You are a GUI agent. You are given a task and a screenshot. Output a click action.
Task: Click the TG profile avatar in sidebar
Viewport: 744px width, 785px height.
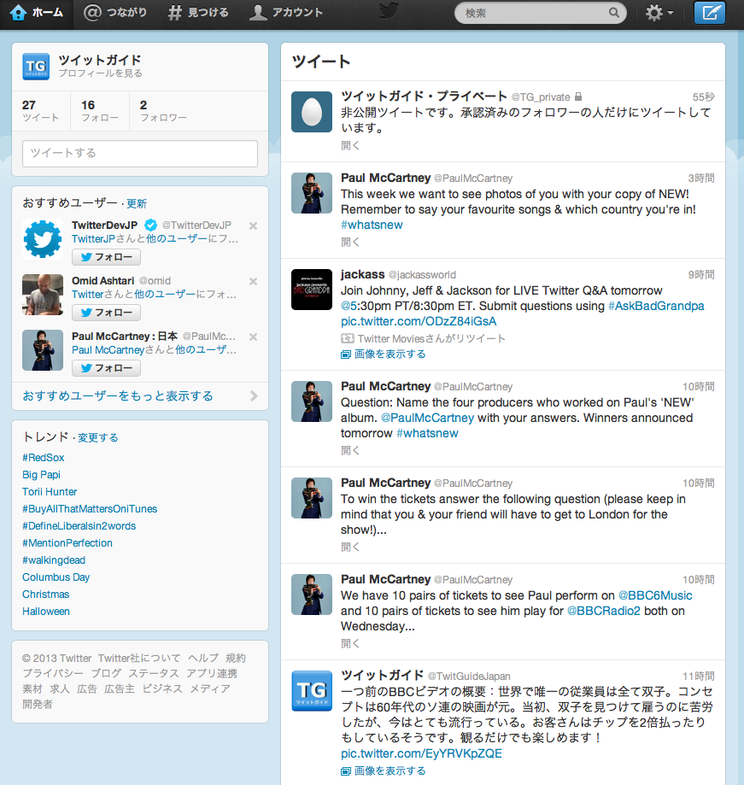[36, 67]
